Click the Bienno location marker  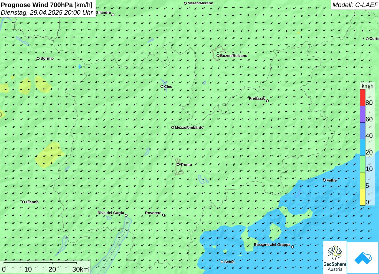[x=24, y=202]
